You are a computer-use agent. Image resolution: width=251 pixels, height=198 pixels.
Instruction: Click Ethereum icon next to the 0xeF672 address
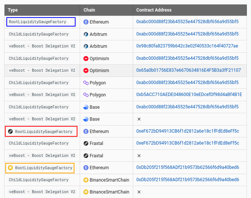[86, 132]
